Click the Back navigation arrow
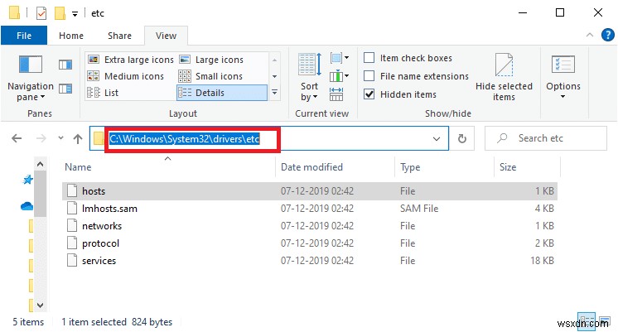 [17, 138]
